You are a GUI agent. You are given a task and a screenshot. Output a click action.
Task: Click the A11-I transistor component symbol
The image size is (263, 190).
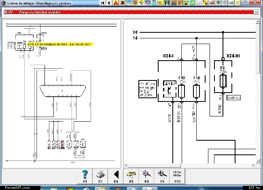[170, 89]
